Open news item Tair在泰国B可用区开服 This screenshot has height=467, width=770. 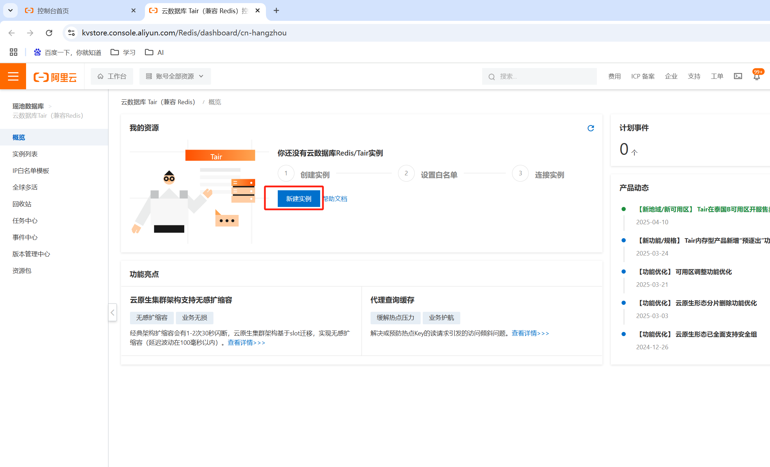pos(703,209)
